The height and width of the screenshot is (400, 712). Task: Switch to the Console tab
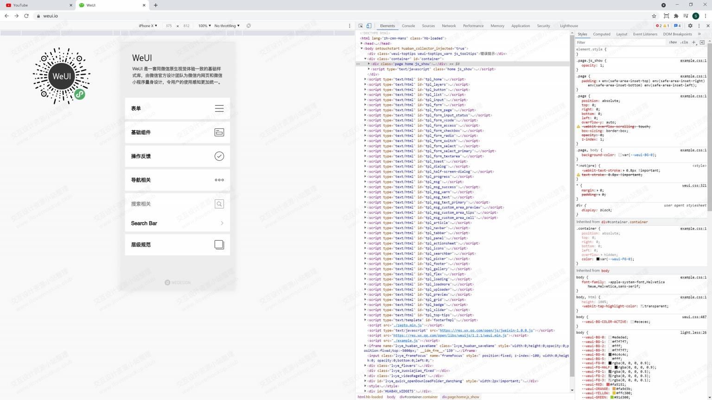408,26
